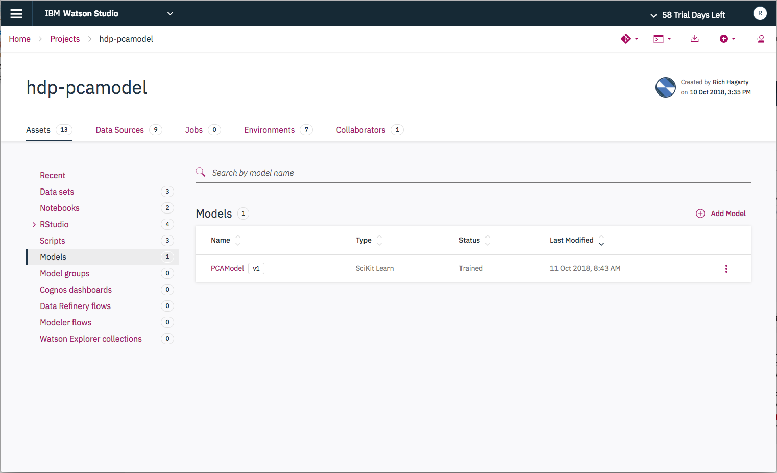The width and height of the screenshot is (777, 473).
Task: Select Modeler flows in the sidebar
Action: (x=65, y=322)
